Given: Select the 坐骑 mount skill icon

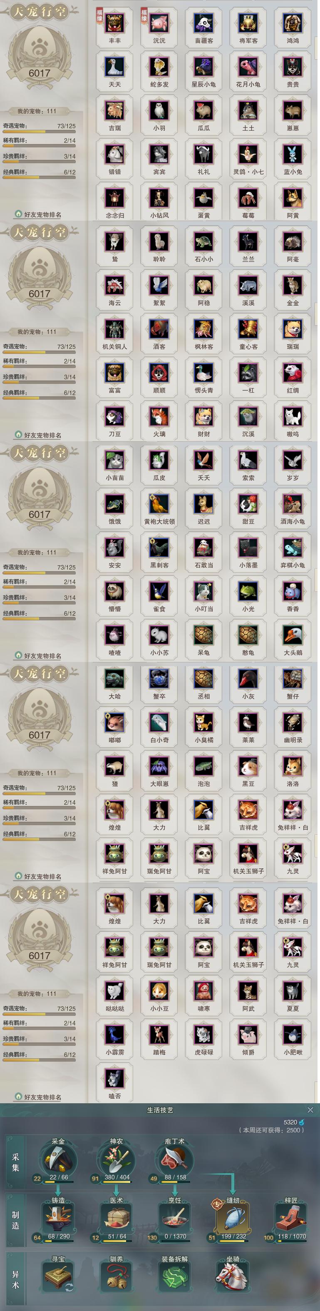Looking at the screenshot, I should coord(233,1277).
